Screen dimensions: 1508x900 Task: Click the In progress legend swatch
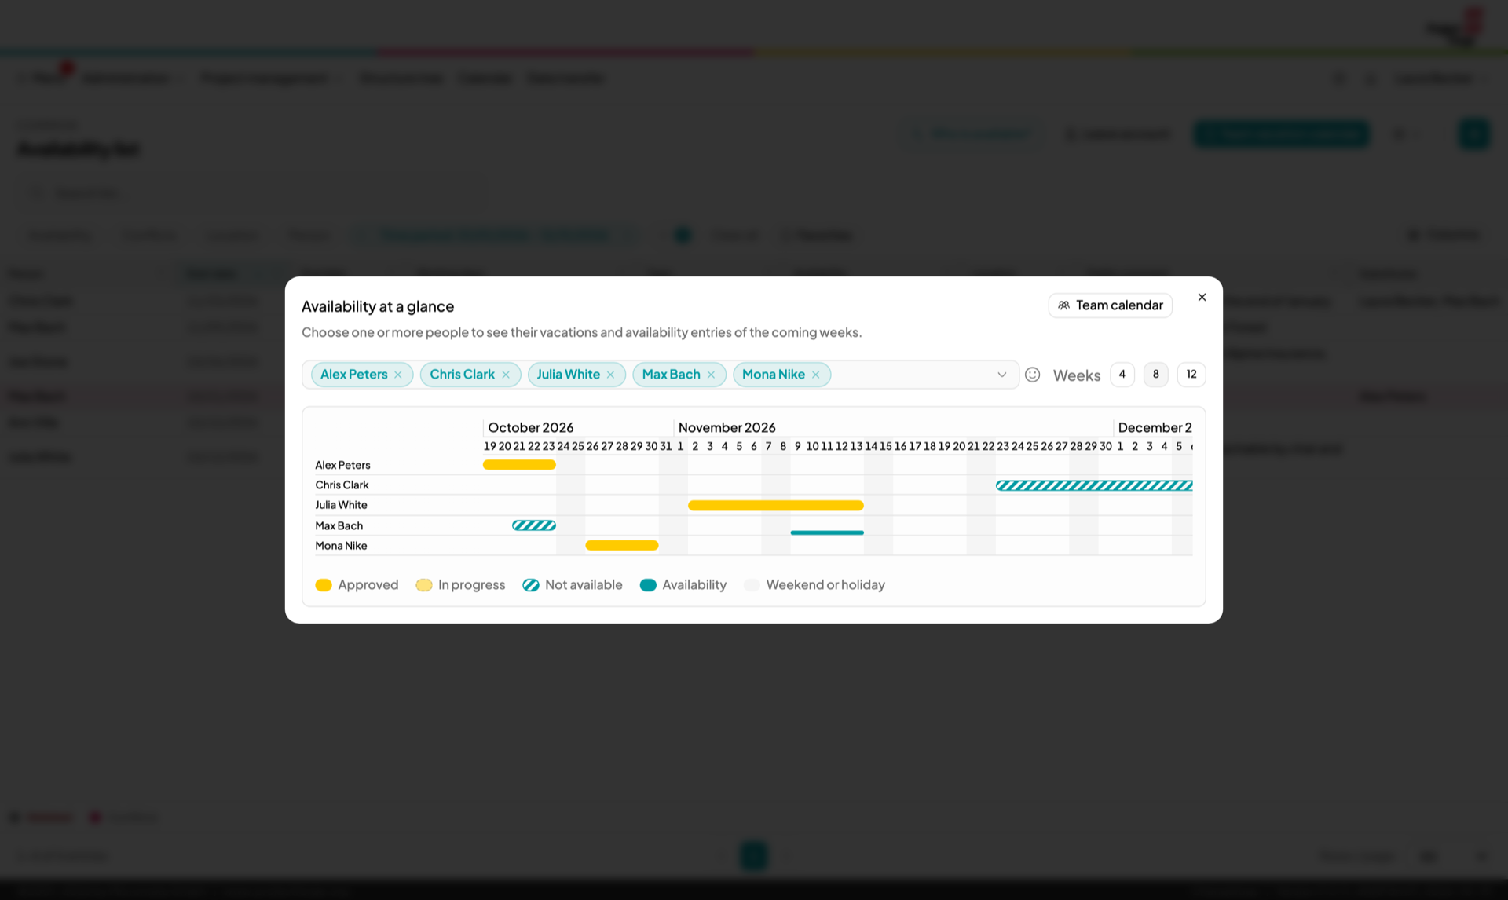pos(424,585)
